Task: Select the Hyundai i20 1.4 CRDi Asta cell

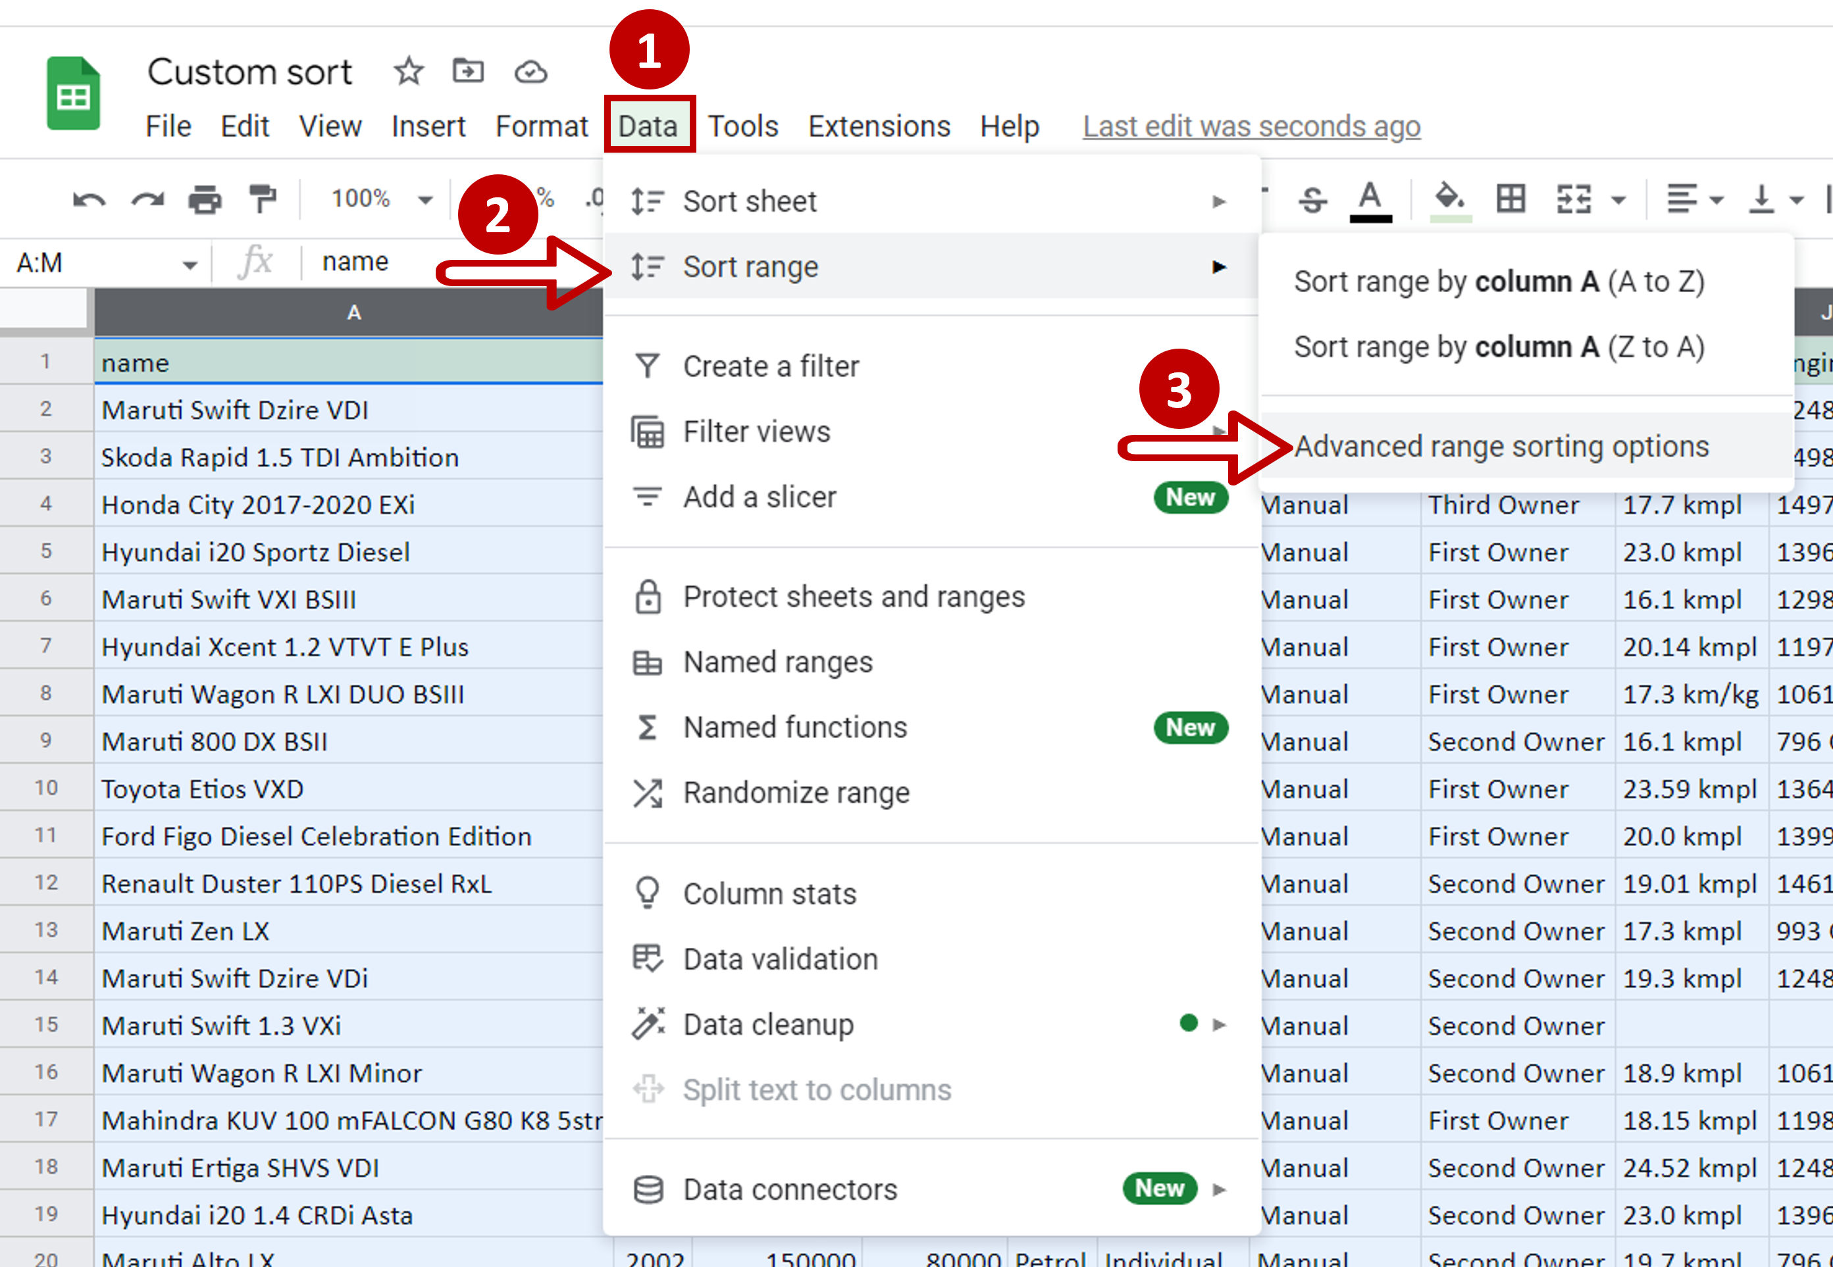Action: (349, 1214)
